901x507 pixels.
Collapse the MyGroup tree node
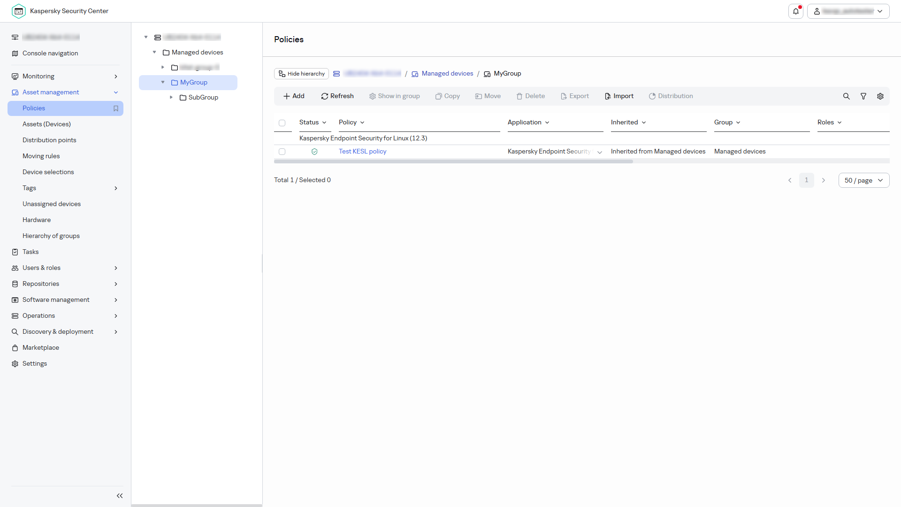(x=163, y=82)
